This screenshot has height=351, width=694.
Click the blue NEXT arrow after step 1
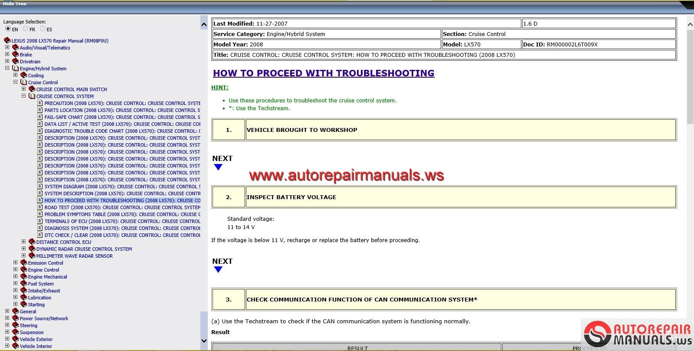[218, 167]
